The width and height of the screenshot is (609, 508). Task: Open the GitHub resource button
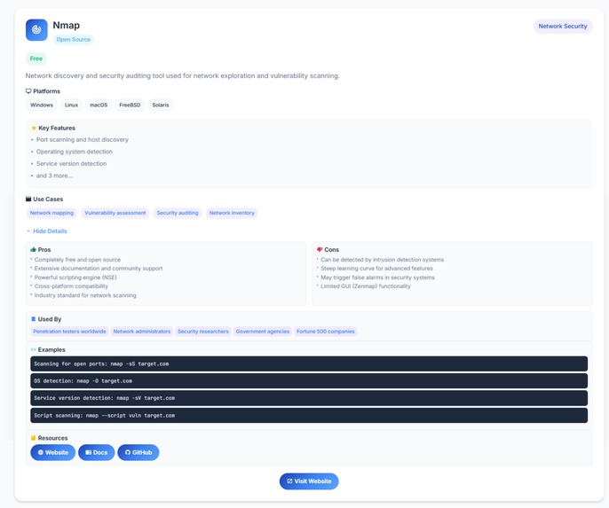[x=138, y=452]
